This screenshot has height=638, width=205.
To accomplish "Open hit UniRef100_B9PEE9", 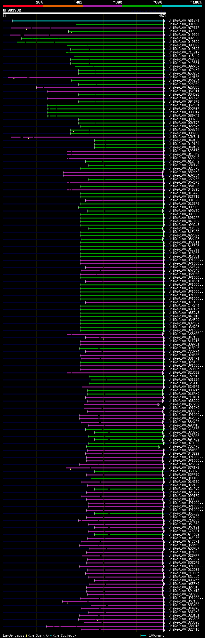I will pos(184,151).
